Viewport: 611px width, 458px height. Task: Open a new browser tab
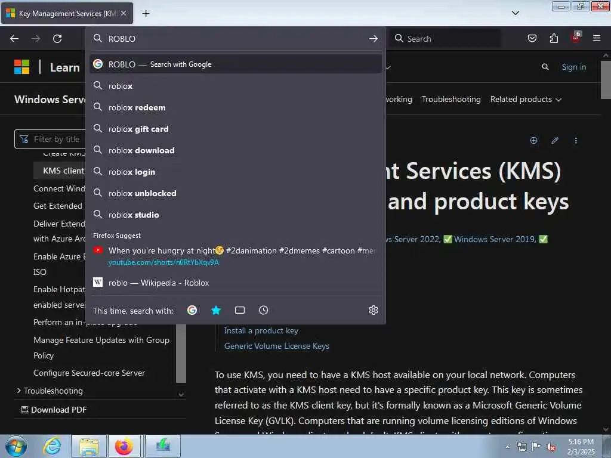click(146, 13)
